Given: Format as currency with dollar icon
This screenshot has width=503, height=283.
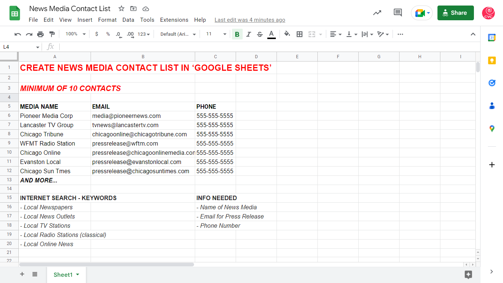Looking at the screenshot, I should tap(96, 34).
